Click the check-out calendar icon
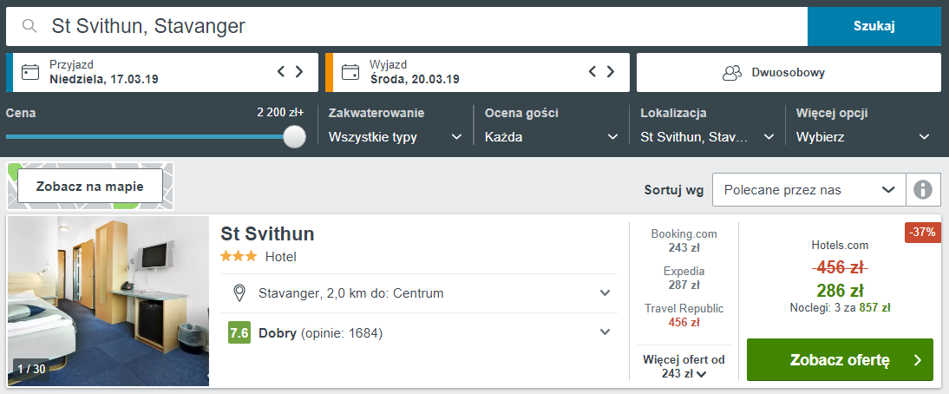949x394 pixels. 350,72
